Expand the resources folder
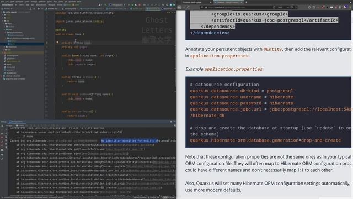 (4, 47)
